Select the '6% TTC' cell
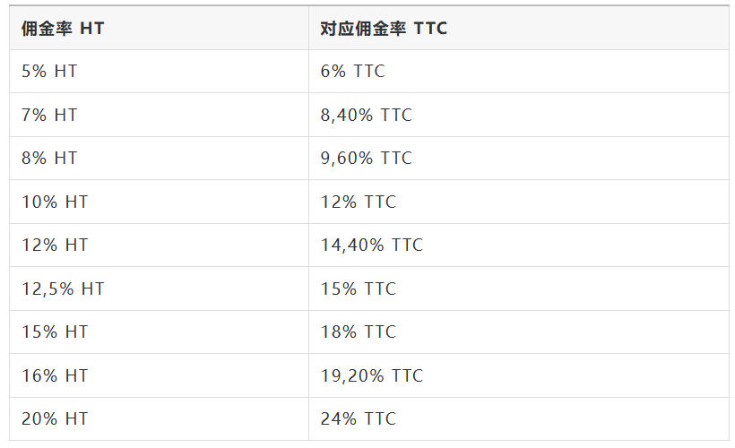Viewport: 735px width, 448px height. (x=352, y=72)
